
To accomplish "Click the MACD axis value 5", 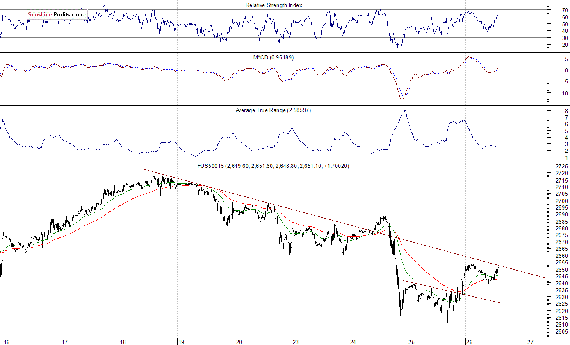I will pyautogui.click(x=566, y=59).
